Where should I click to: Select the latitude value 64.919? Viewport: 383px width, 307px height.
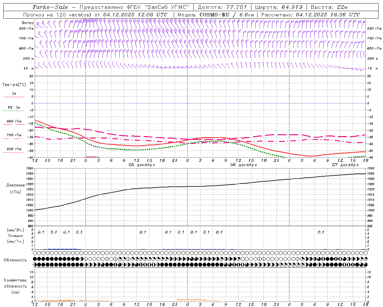(292, 7)
